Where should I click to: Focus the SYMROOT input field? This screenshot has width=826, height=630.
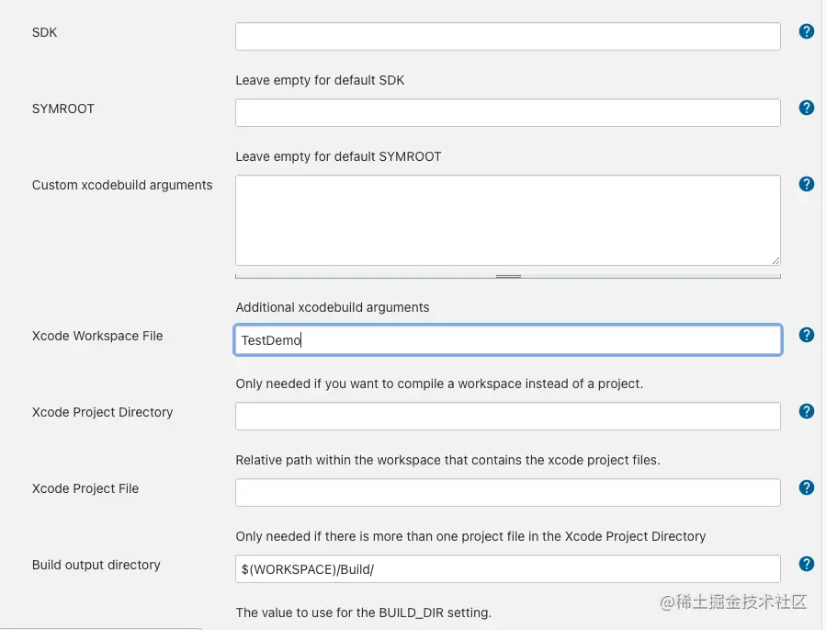point(507,113)
